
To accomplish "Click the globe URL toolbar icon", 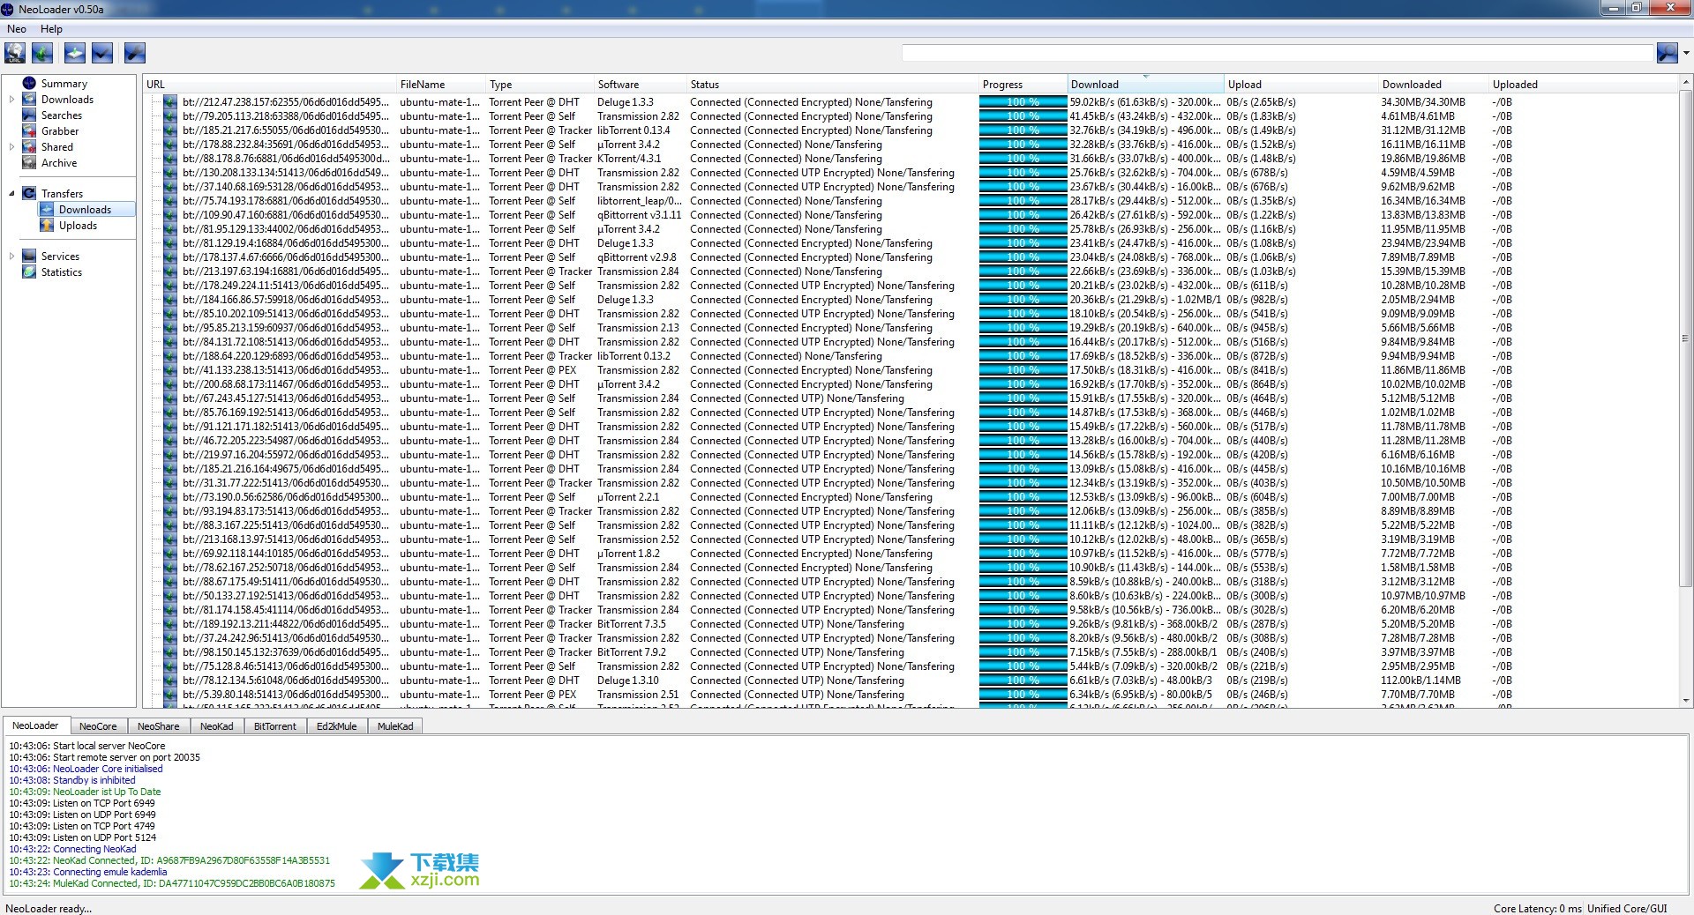I will pyautogui.click(x=15, y=53).
